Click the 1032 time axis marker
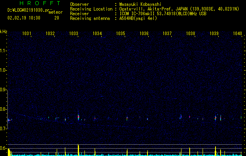The width and height of the screenshot is (246, 156). [x=50, y=33]
